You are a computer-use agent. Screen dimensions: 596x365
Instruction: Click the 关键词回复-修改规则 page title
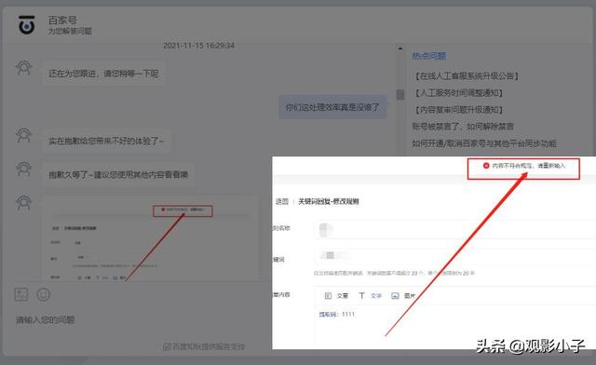pos(329,201)
